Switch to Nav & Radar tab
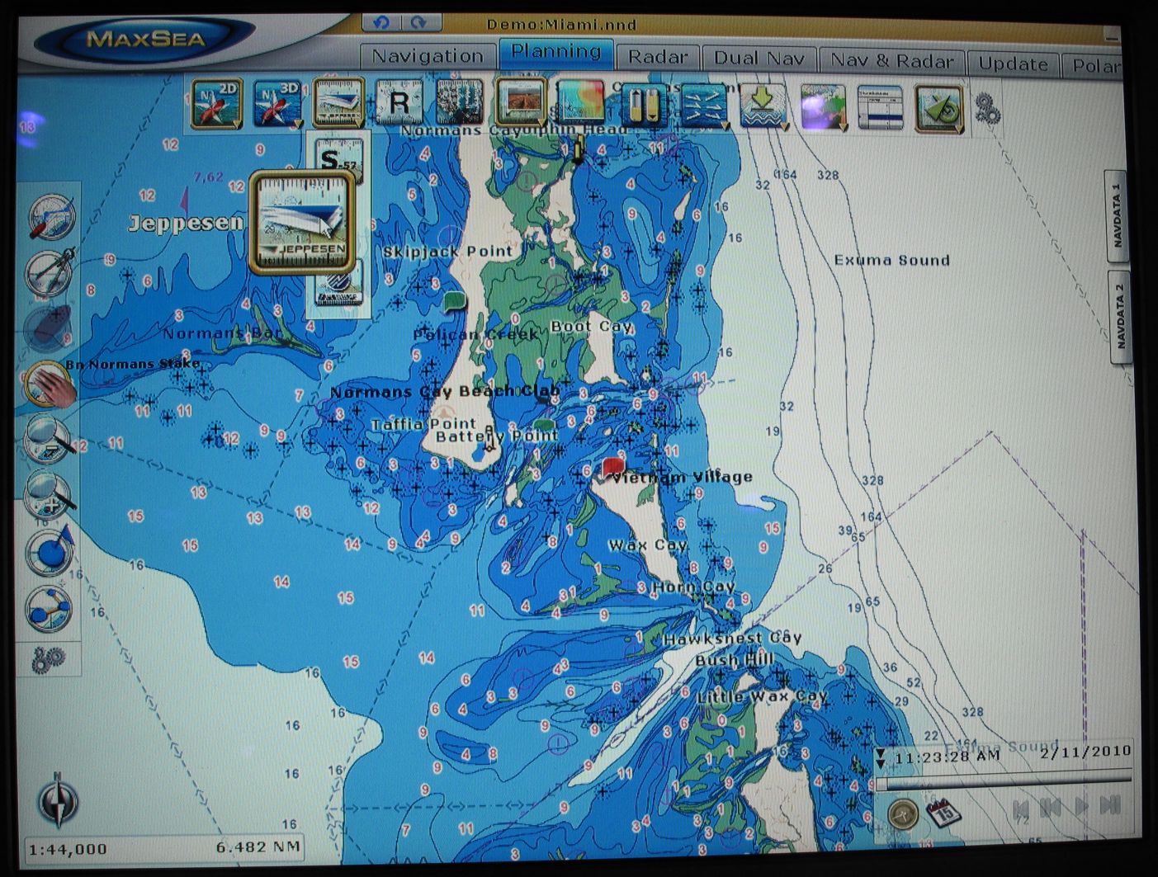The image size is (1158, 877). (892, 61)
